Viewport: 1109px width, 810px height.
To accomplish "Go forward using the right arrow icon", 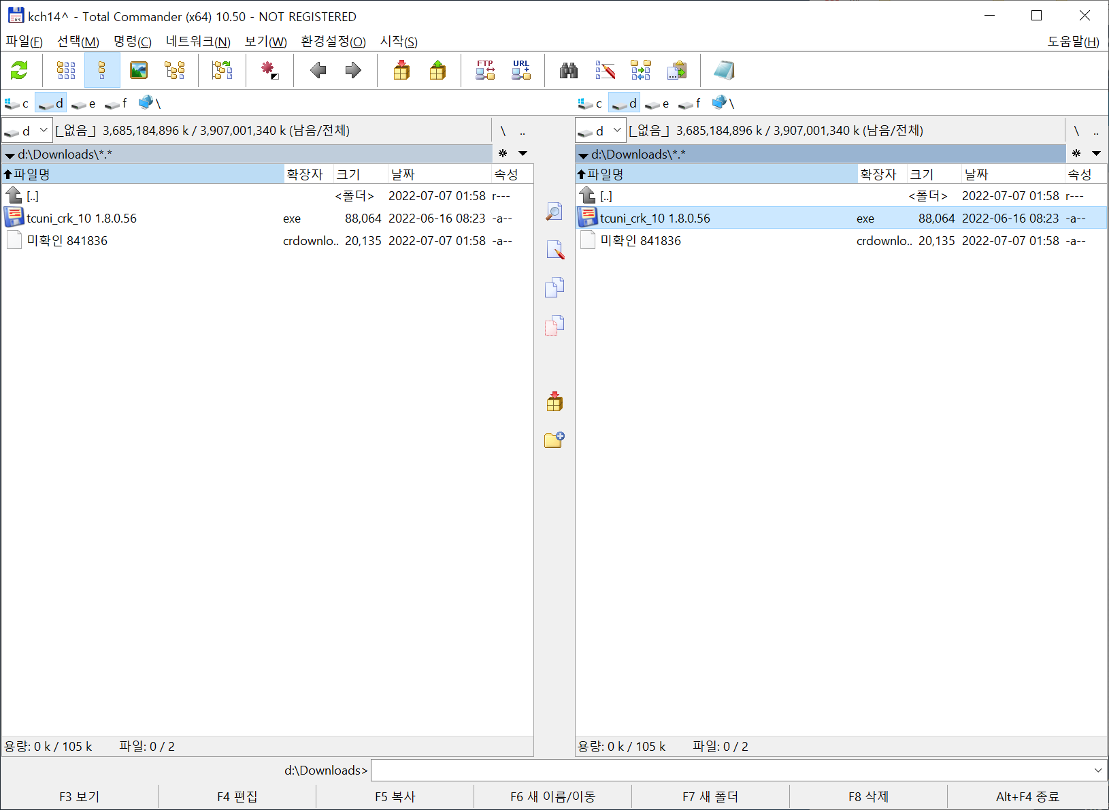I will point(353,70).
